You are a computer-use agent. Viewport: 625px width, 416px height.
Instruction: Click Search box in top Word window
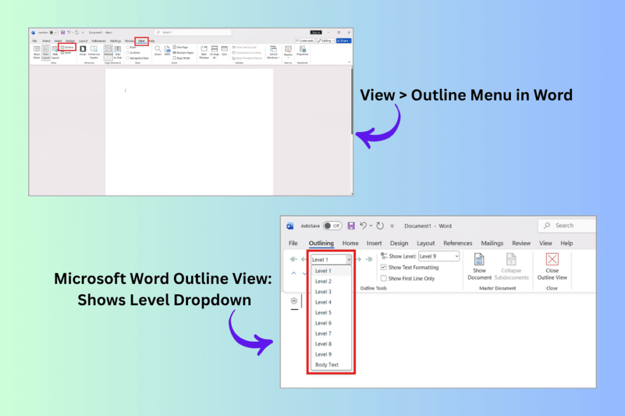(x=193, y=32)
